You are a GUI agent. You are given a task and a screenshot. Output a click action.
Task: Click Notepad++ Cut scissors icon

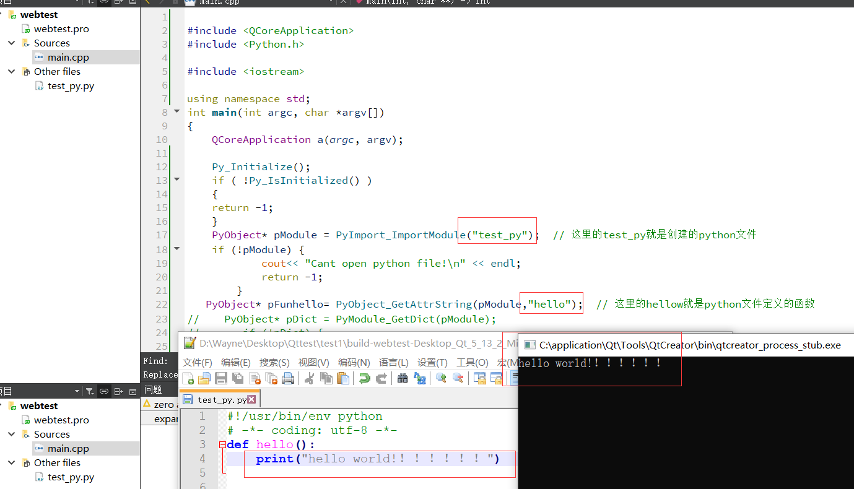[x=310, y=378]
